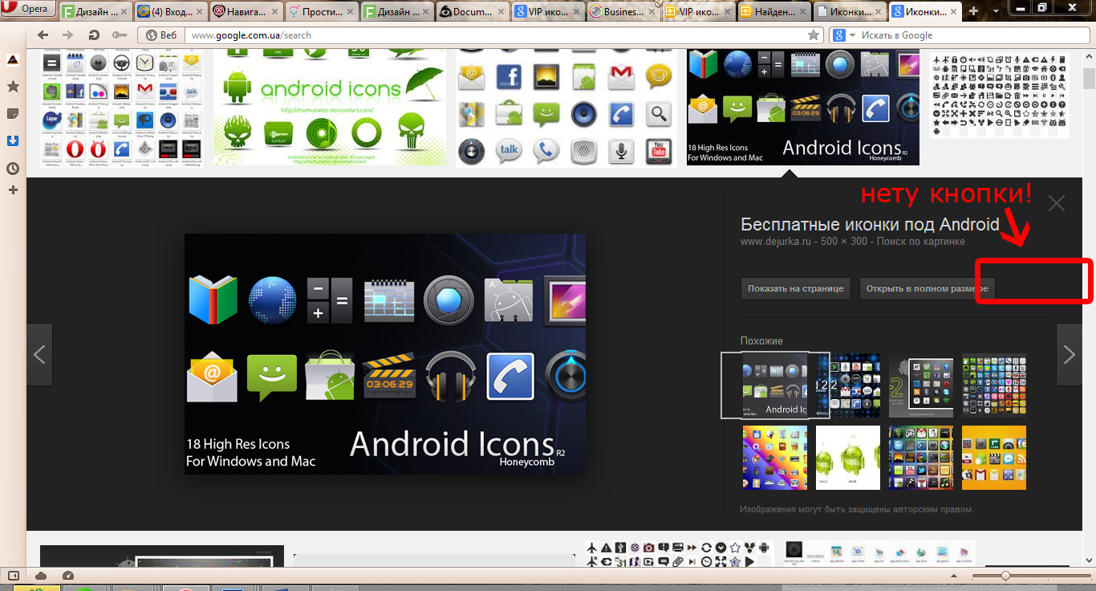
Task: Click the Показать на странице button
Action: pos(796,288)
